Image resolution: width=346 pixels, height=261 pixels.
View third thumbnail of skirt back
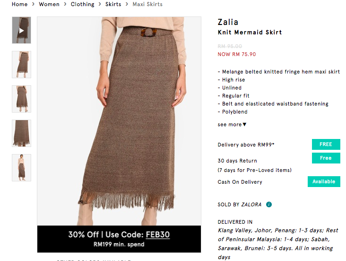[21, 99]
